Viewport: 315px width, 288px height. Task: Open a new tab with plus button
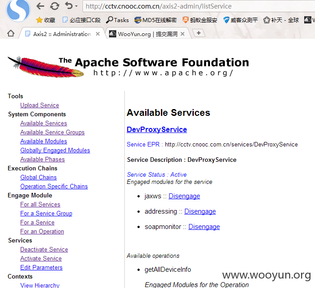[199, 33]
